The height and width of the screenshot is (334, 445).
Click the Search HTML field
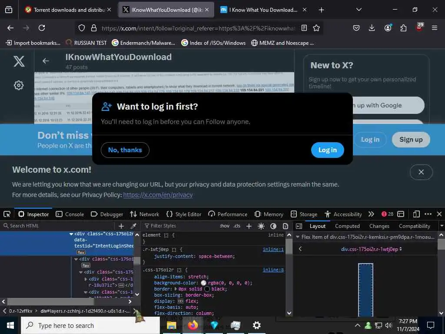tap(58, 226)
